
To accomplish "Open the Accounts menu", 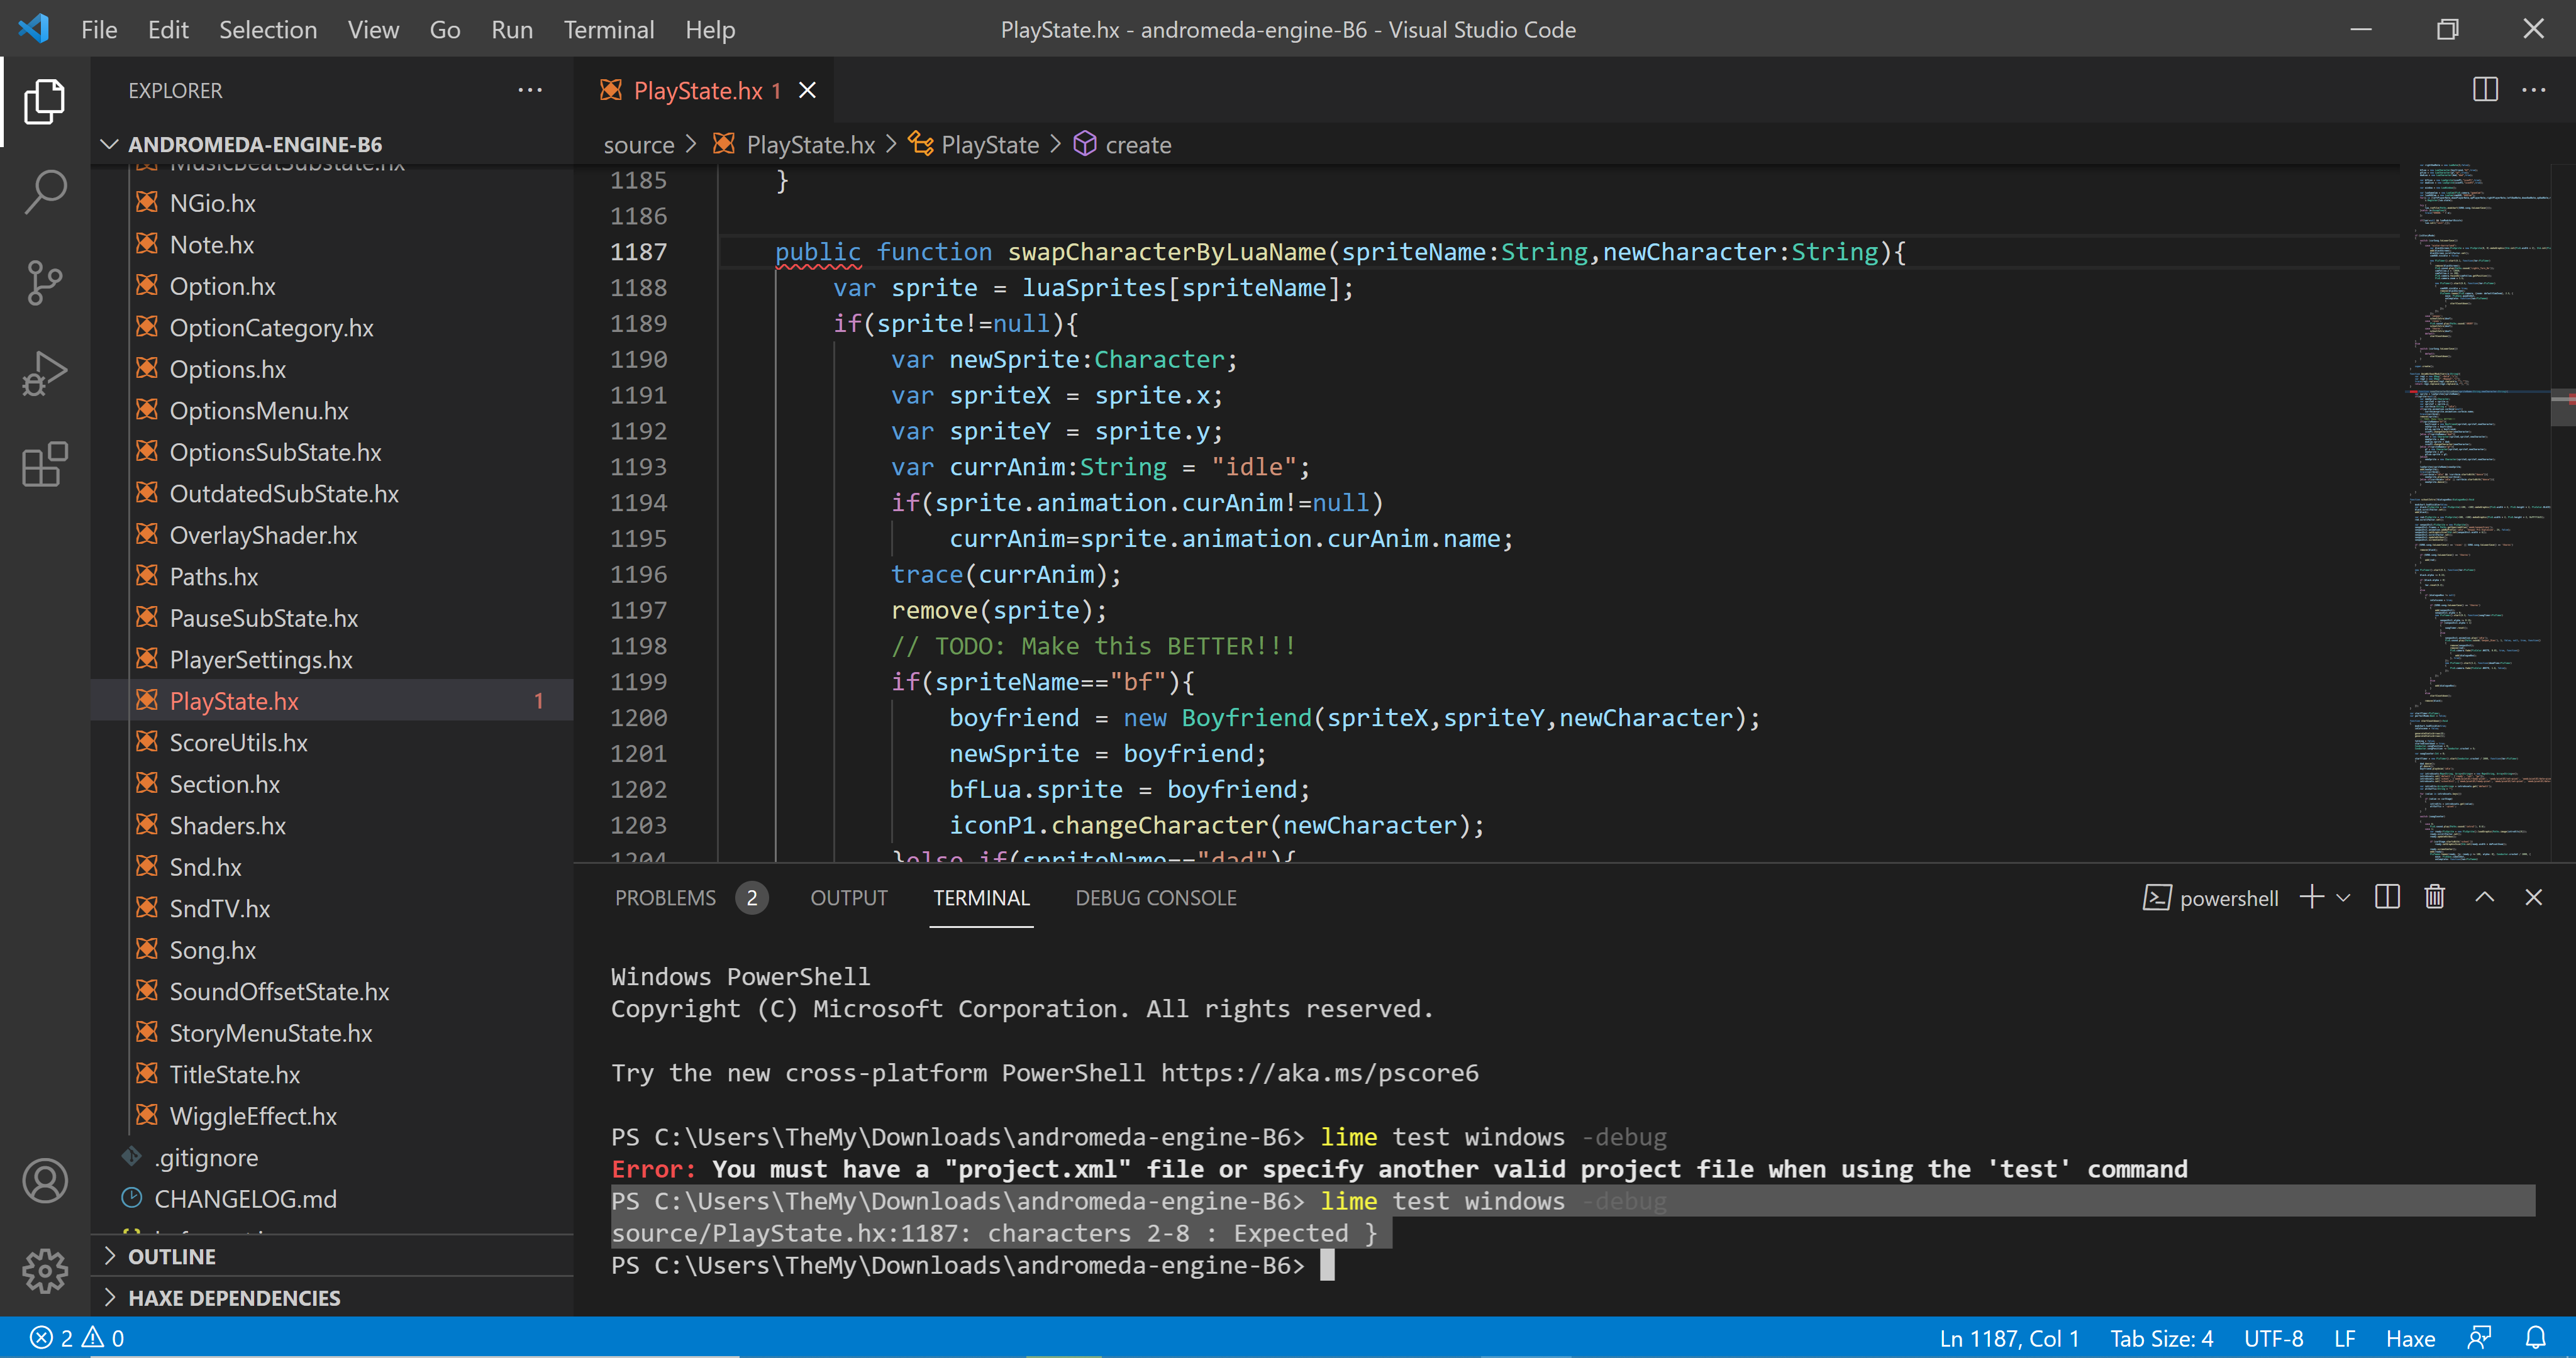I will click(x=45, y=1180).
